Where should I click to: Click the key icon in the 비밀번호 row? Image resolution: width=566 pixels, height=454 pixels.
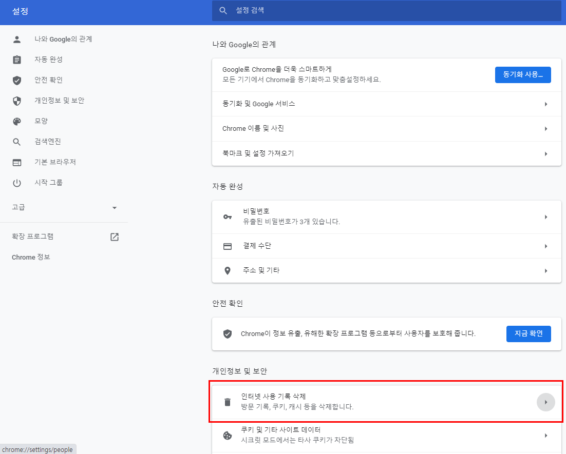click(228, 216)
